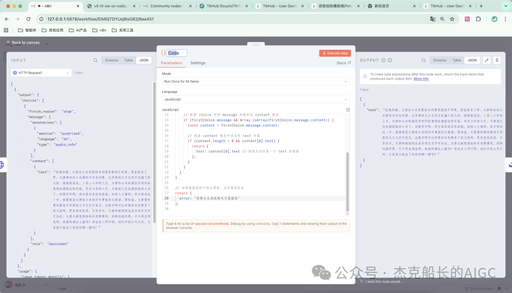Click the code editor vertical scrollbar
The width and height of the screenshot is (512, 293).
347,182
